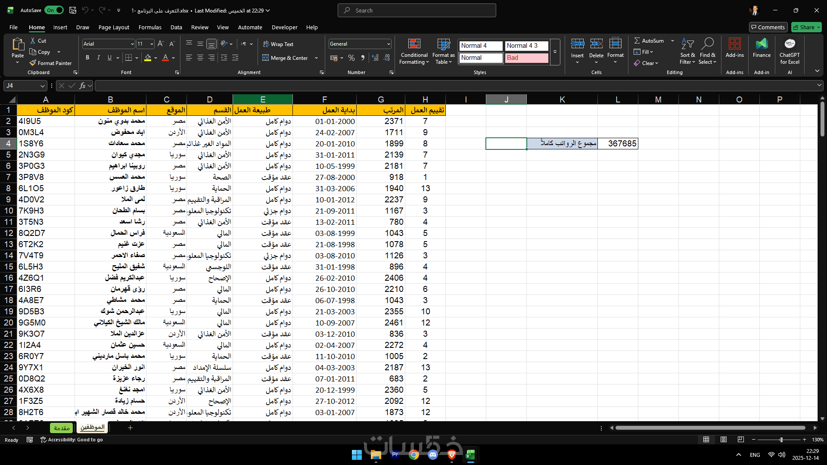The image size is (827, 465).
Task: Open the Comments pane button
Action: (768, 27)
